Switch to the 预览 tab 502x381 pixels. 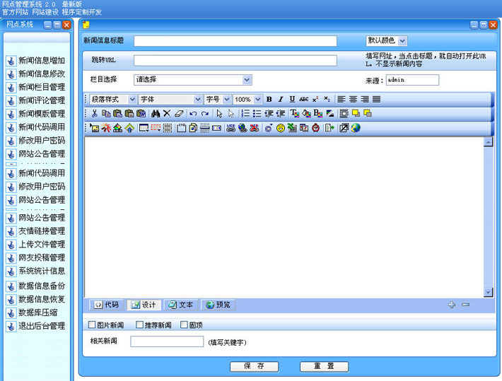[218, 305]
